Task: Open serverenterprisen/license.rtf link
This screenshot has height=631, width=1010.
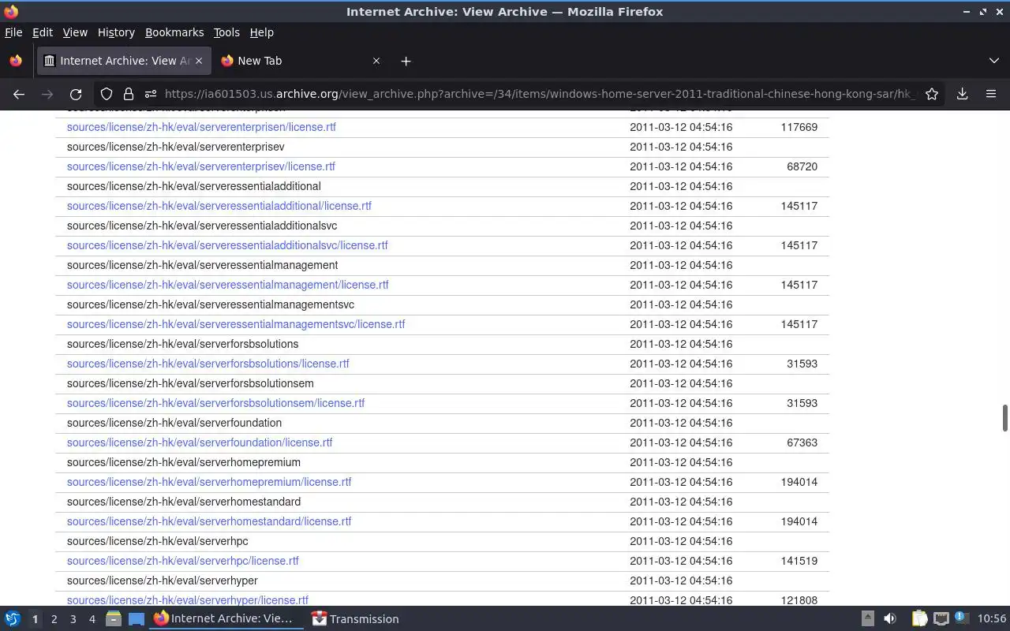Action: point(201,127)
